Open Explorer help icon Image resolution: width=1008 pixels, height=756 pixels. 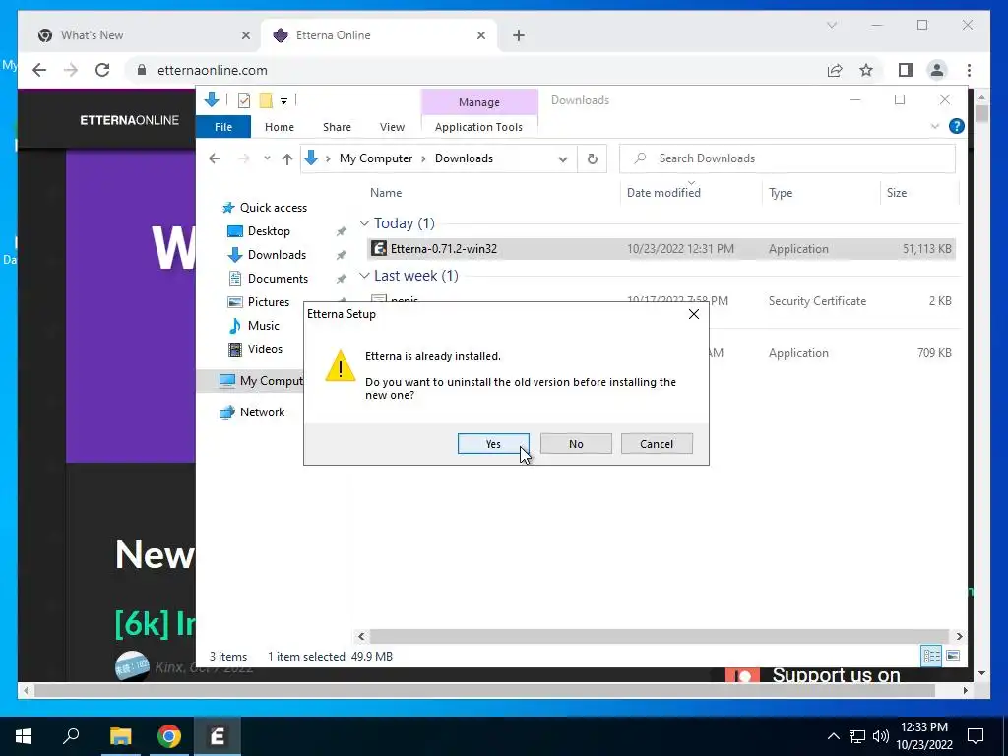coord(956,127)
